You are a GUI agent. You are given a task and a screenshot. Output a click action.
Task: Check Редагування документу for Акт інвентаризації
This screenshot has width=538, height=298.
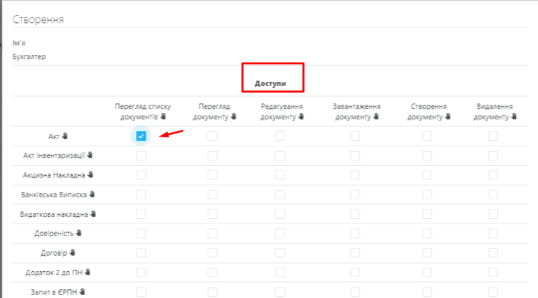(x=280, y=156)
